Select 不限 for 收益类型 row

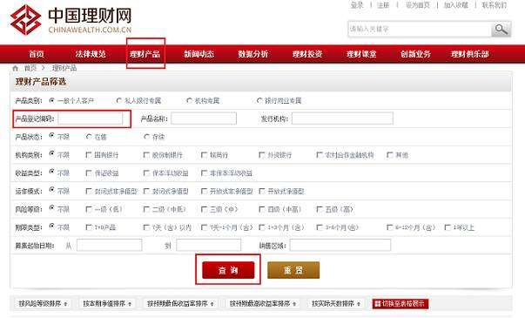point(51,172)
